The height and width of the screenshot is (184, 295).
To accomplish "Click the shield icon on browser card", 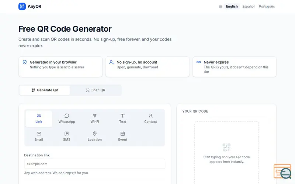I will point(25,62).
